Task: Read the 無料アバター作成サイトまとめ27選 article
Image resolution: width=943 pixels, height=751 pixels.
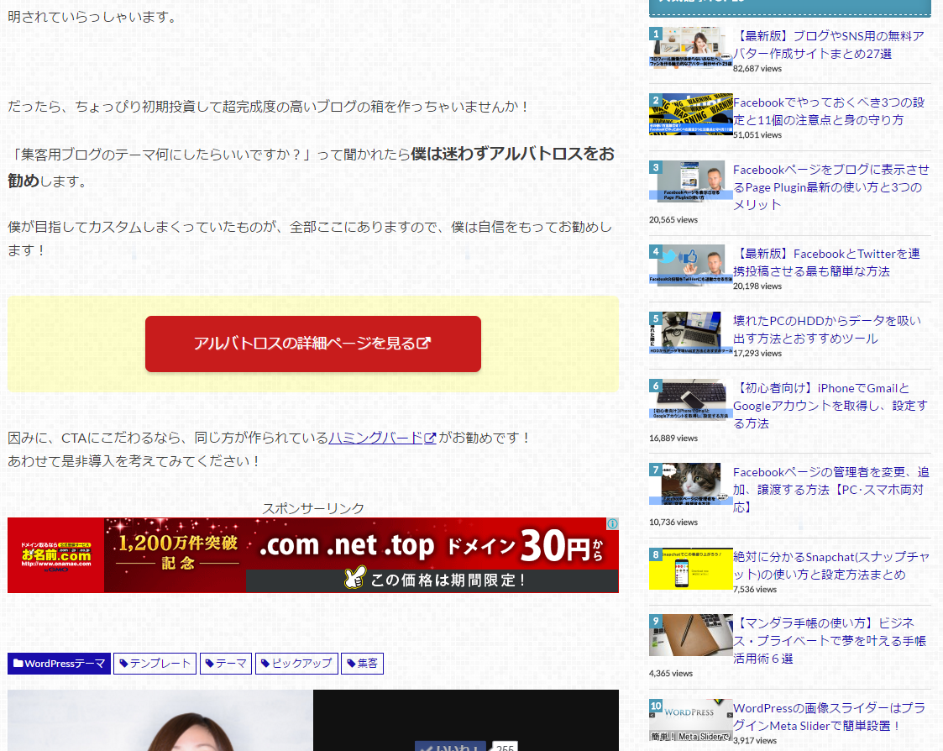Action: (x=829, y=45)
